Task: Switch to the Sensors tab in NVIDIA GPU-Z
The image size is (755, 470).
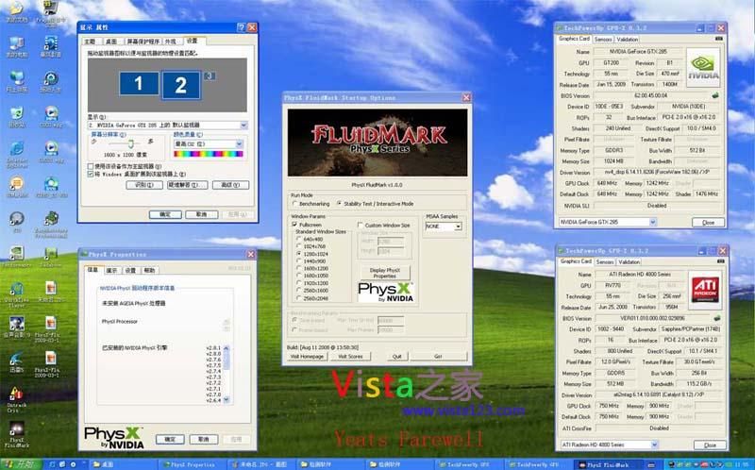Action: coord(603,40)
